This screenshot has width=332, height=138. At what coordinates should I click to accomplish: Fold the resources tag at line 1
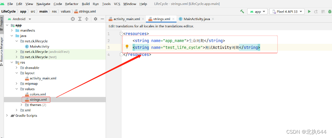[x=121, y=34]
